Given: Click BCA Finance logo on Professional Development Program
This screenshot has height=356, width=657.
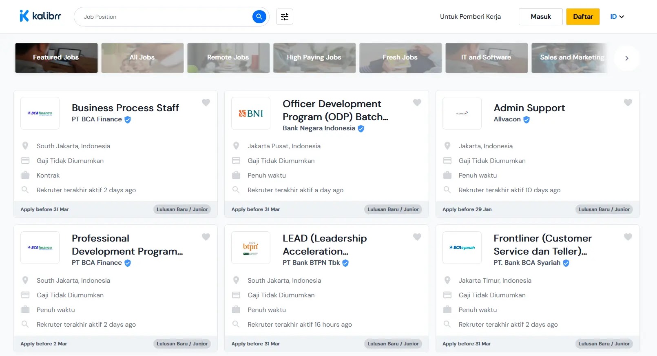Looking at the screenshot, I should pos(40,248).
